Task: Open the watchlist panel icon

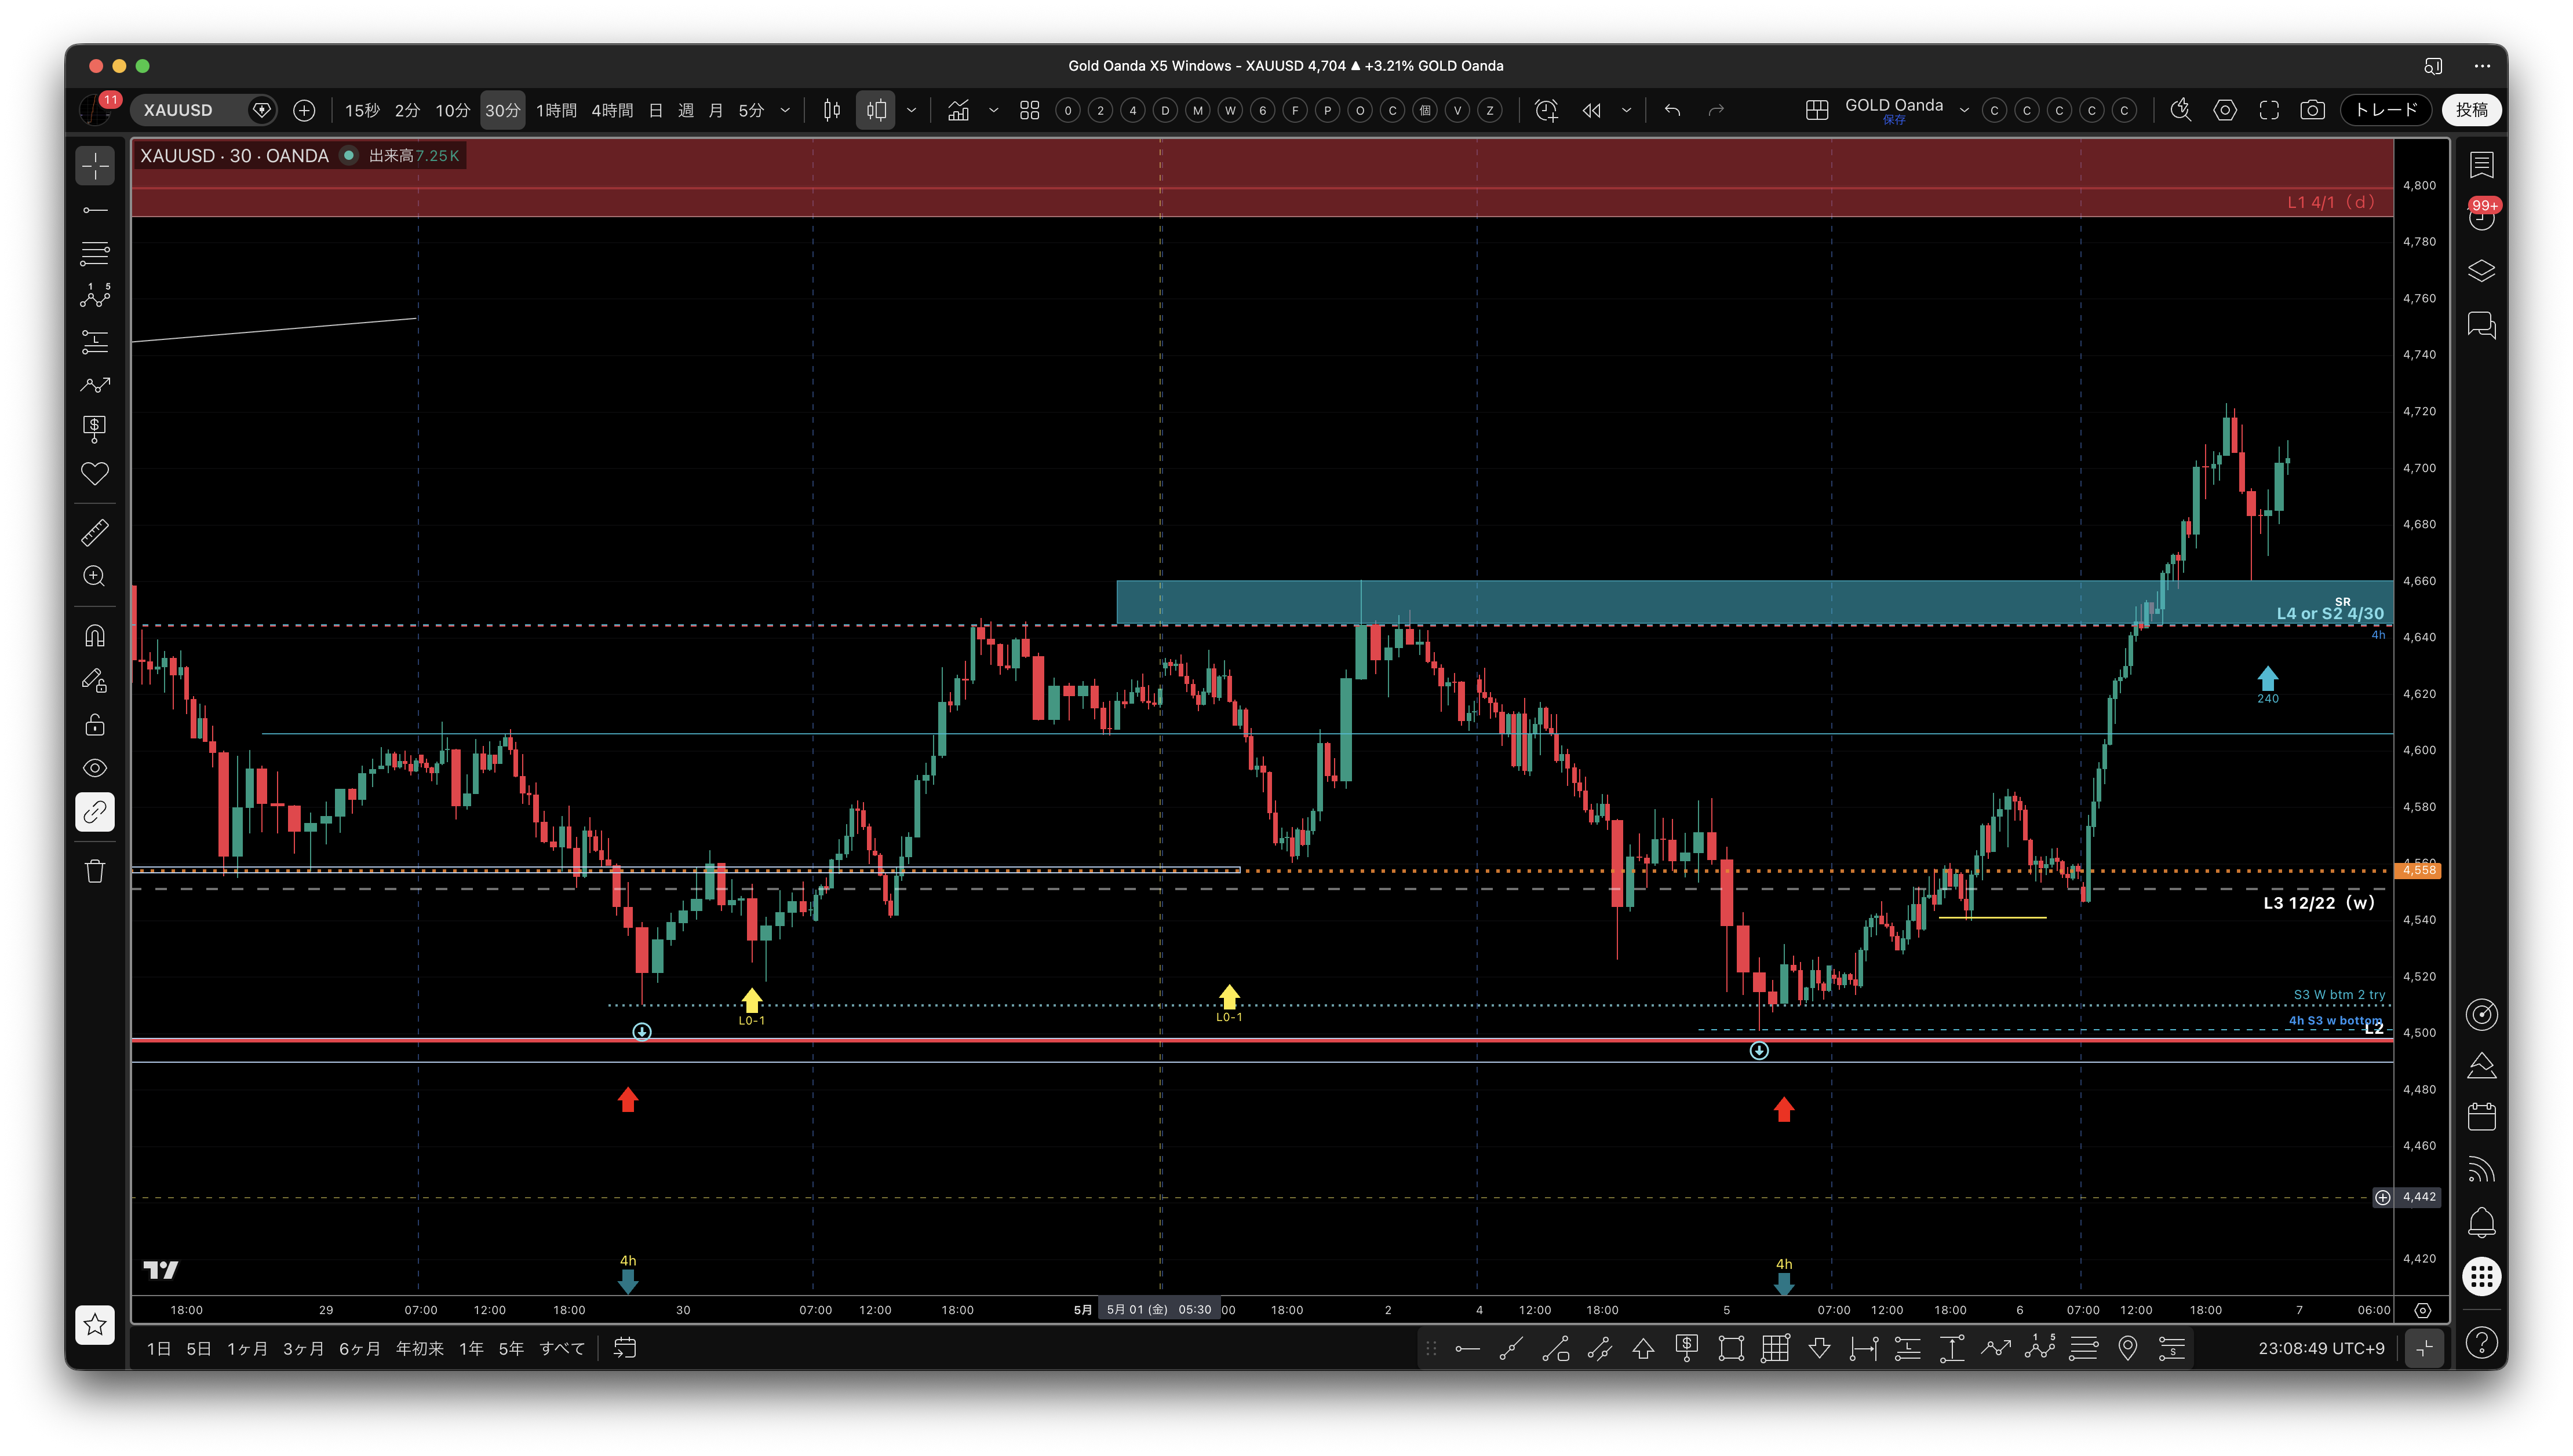Action: click(2482, 165)
